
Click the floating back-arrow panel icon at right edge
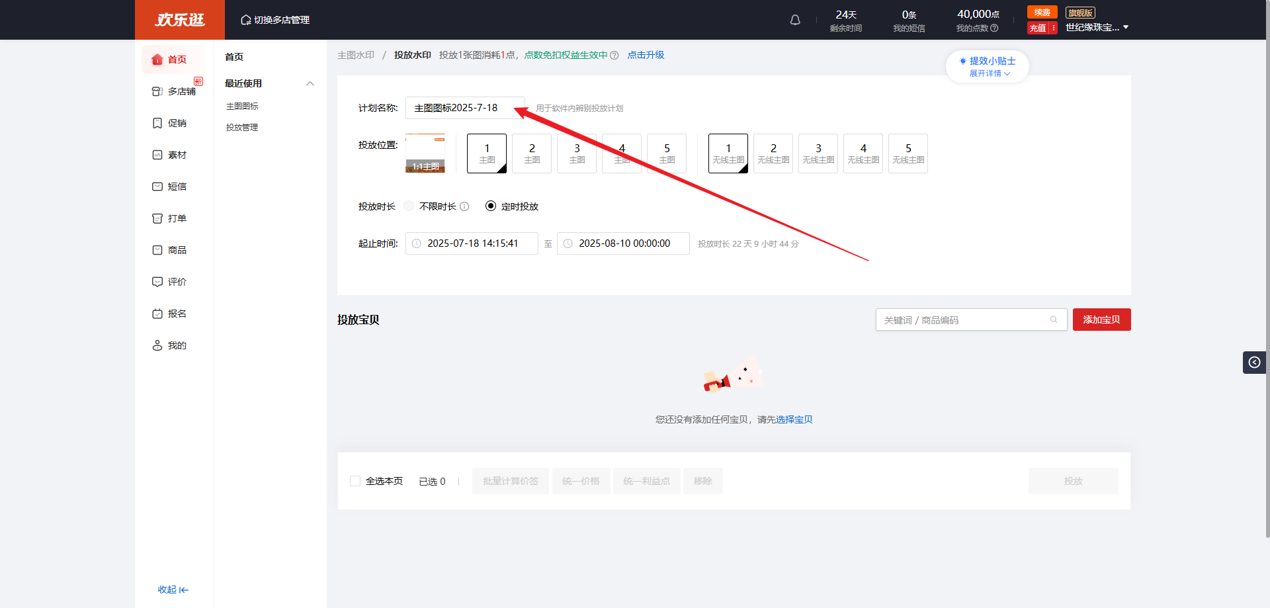1254,362
